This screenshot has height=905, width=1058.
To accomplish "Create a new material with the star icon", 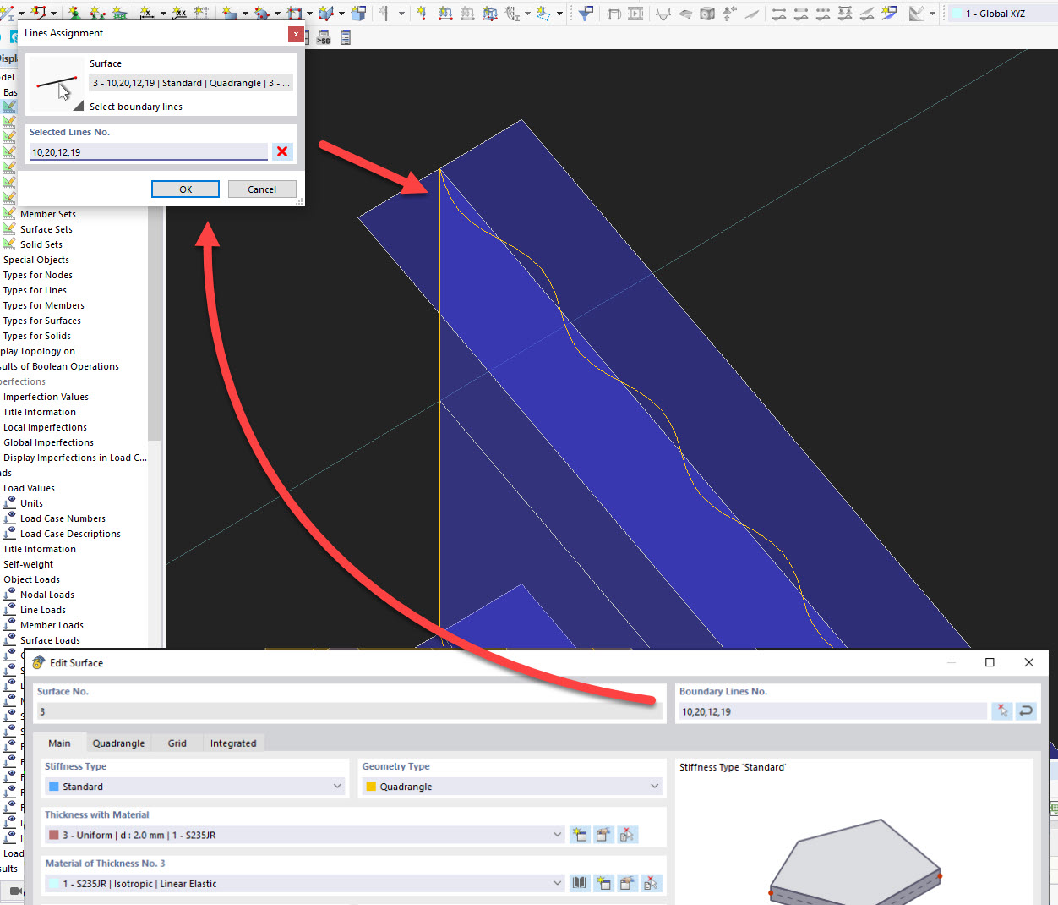I will tap(604, 883).
